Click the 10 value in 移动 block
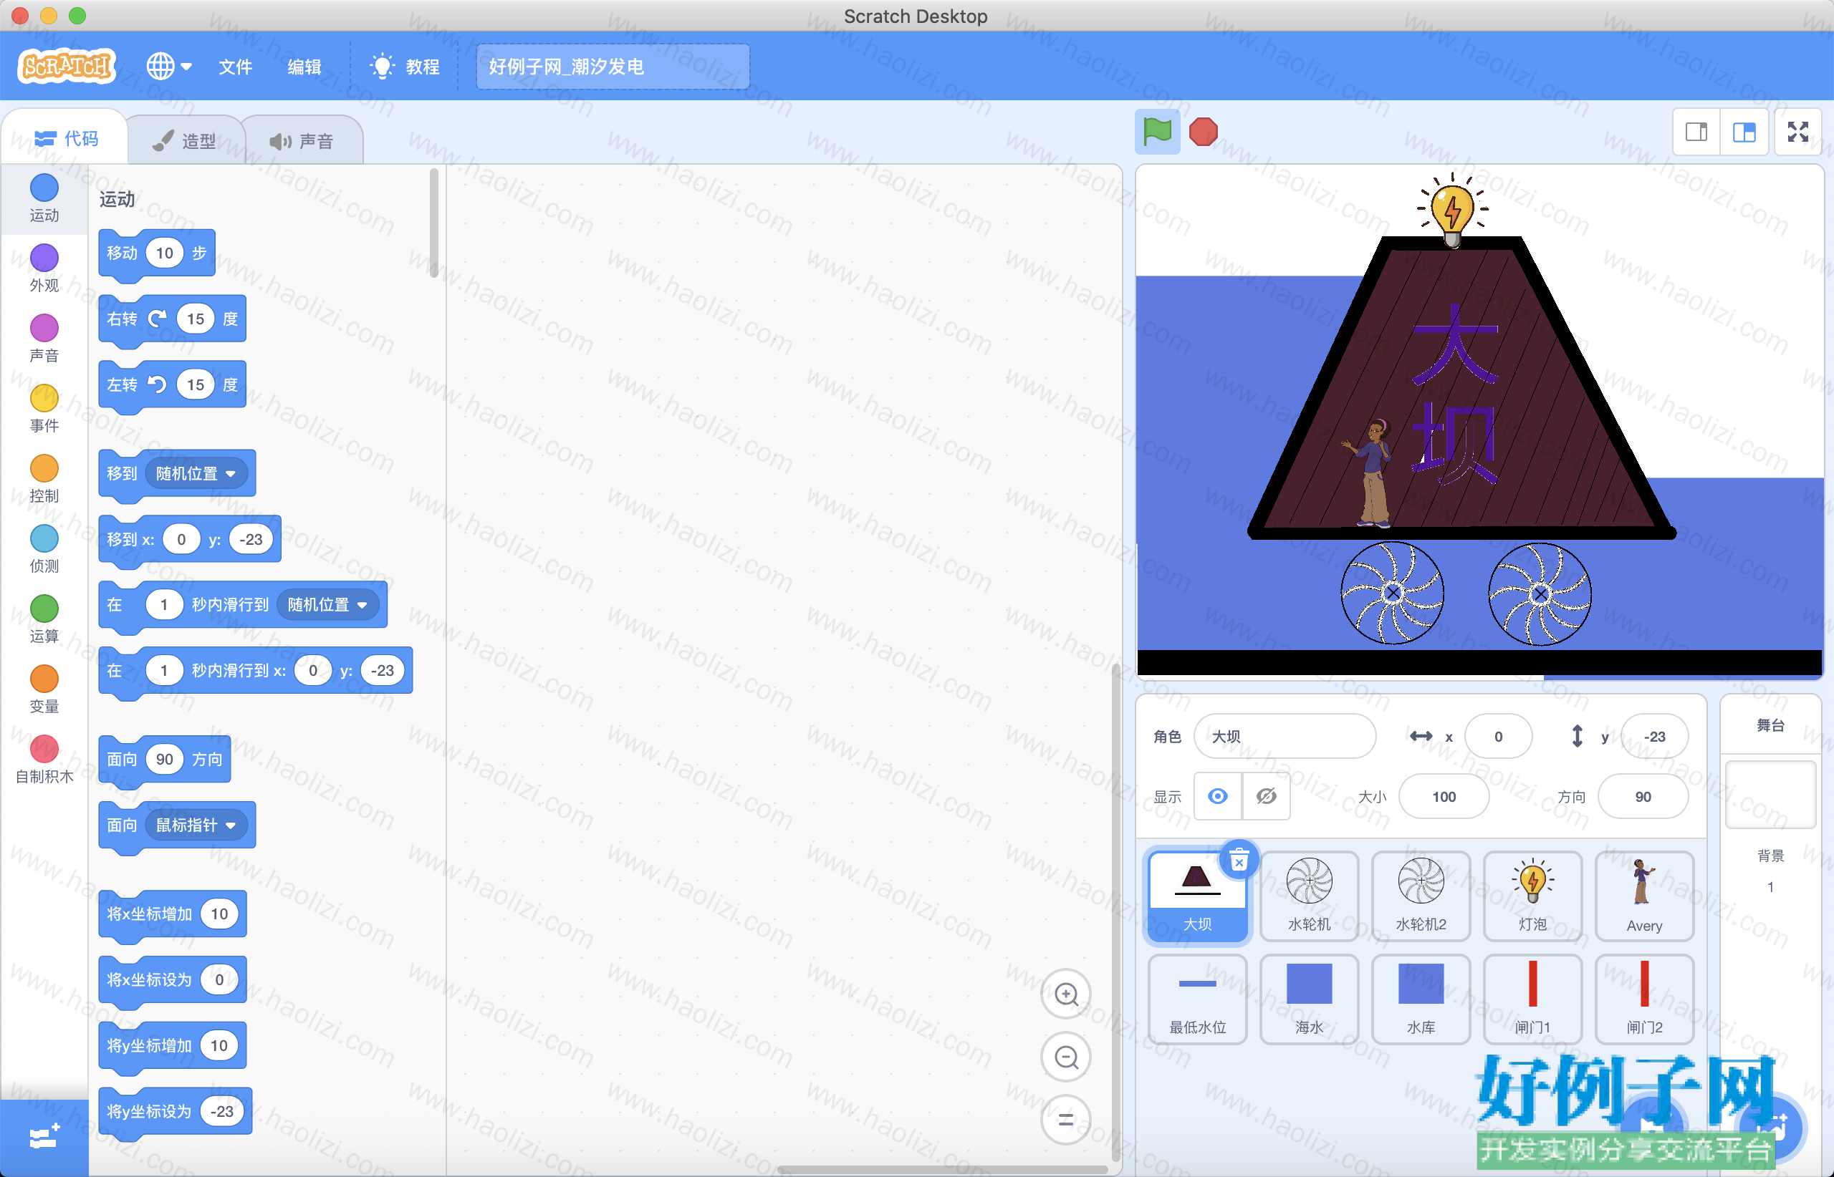Screen dimensions: 1834x1177 pyautogui.click(x=165, y=253)
